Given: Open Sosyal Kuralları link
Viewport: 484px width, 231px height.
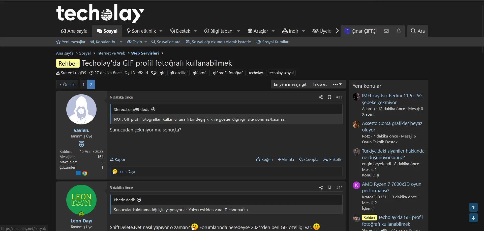Looking at the screenshot, I should [273, 42].
